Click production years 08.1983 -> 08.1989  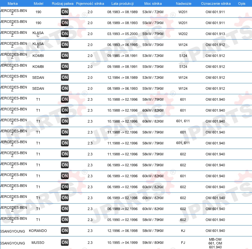point(122,12)
